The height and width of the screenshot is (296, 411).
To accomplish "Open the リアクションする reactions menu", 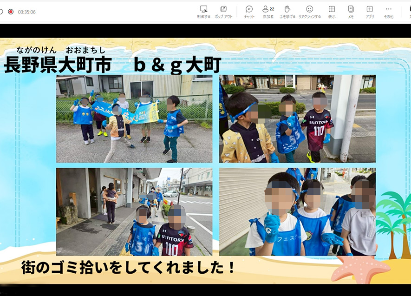I will coord(309,11).
